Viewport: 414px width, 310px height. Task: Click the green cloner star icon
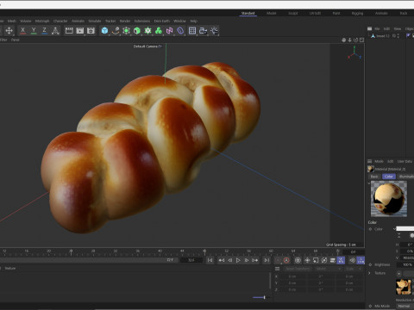147,31
